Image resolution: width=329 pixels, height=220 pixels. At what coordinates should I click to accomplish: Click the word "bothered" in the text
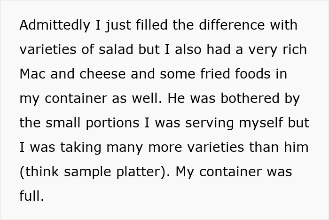click(250, 98)
